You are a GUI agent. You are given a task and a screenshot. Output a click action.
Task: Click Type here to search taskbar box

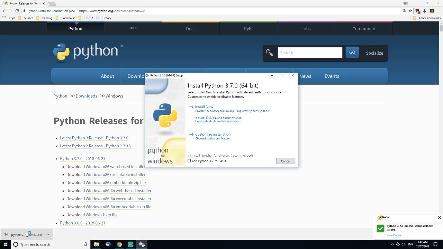50,245
